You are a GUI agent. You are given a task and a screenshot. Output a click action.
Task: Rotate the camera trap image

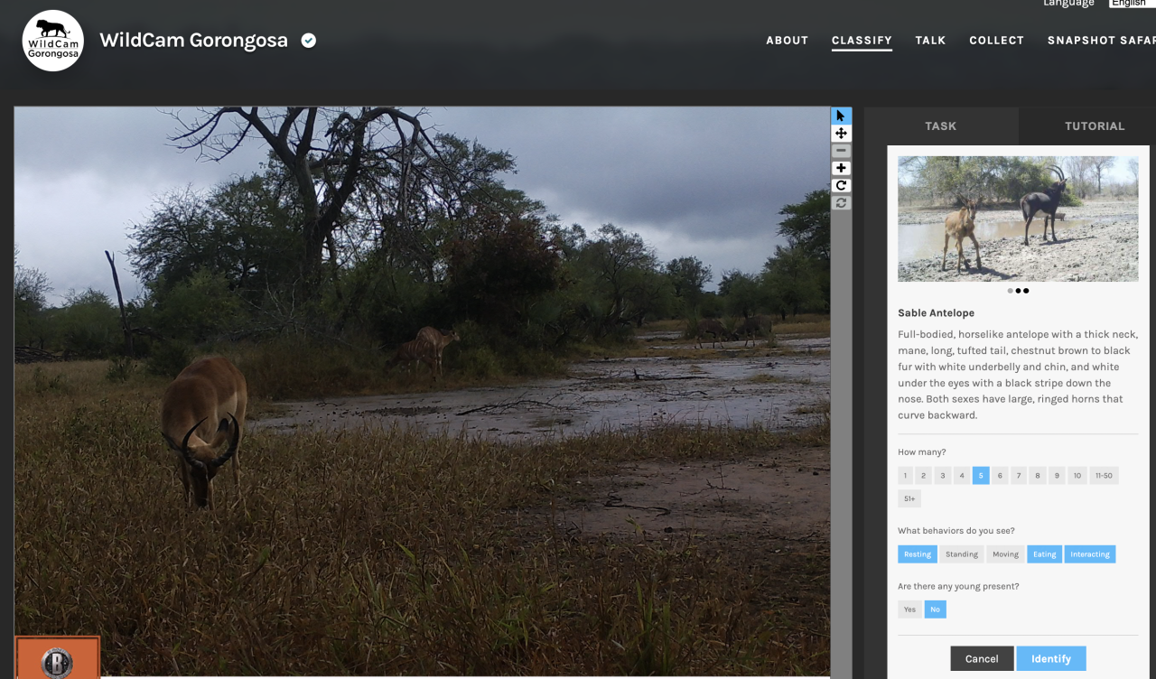point(841,185)
